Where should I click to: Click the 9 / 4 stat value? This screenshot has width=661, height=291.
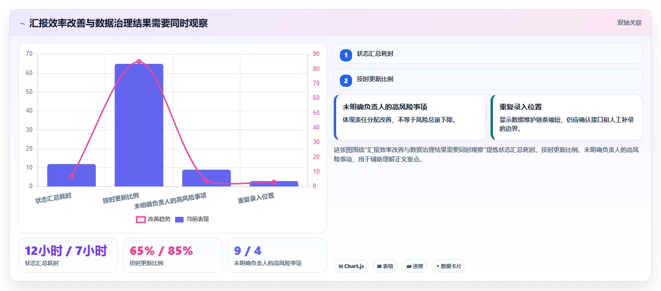tap(247, 251)
